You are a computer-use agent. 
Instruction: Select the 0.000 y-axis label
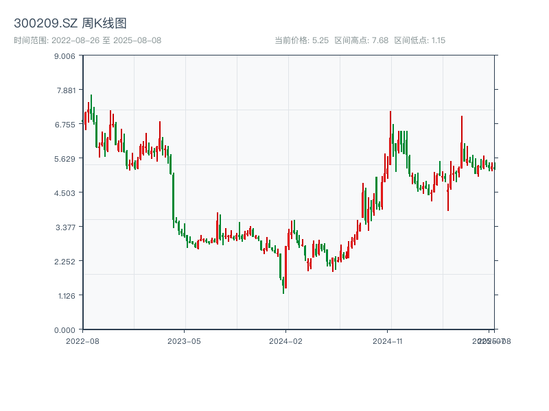[x=65, y=329]
